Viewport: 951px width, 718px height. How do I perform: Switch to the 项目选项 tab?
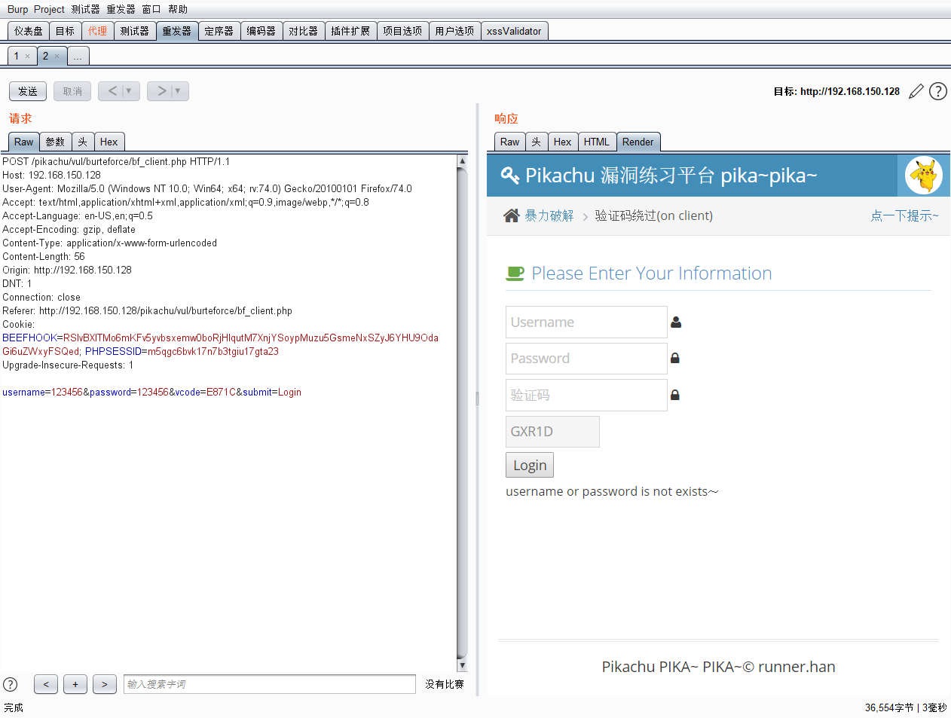click(402, 31)
